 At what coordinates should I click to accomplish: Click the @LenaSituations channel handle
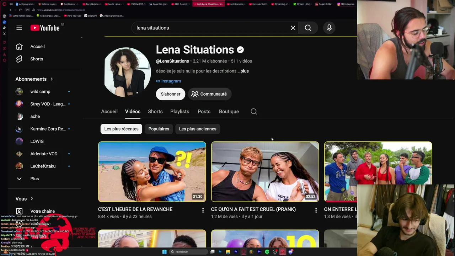(172, 61)
